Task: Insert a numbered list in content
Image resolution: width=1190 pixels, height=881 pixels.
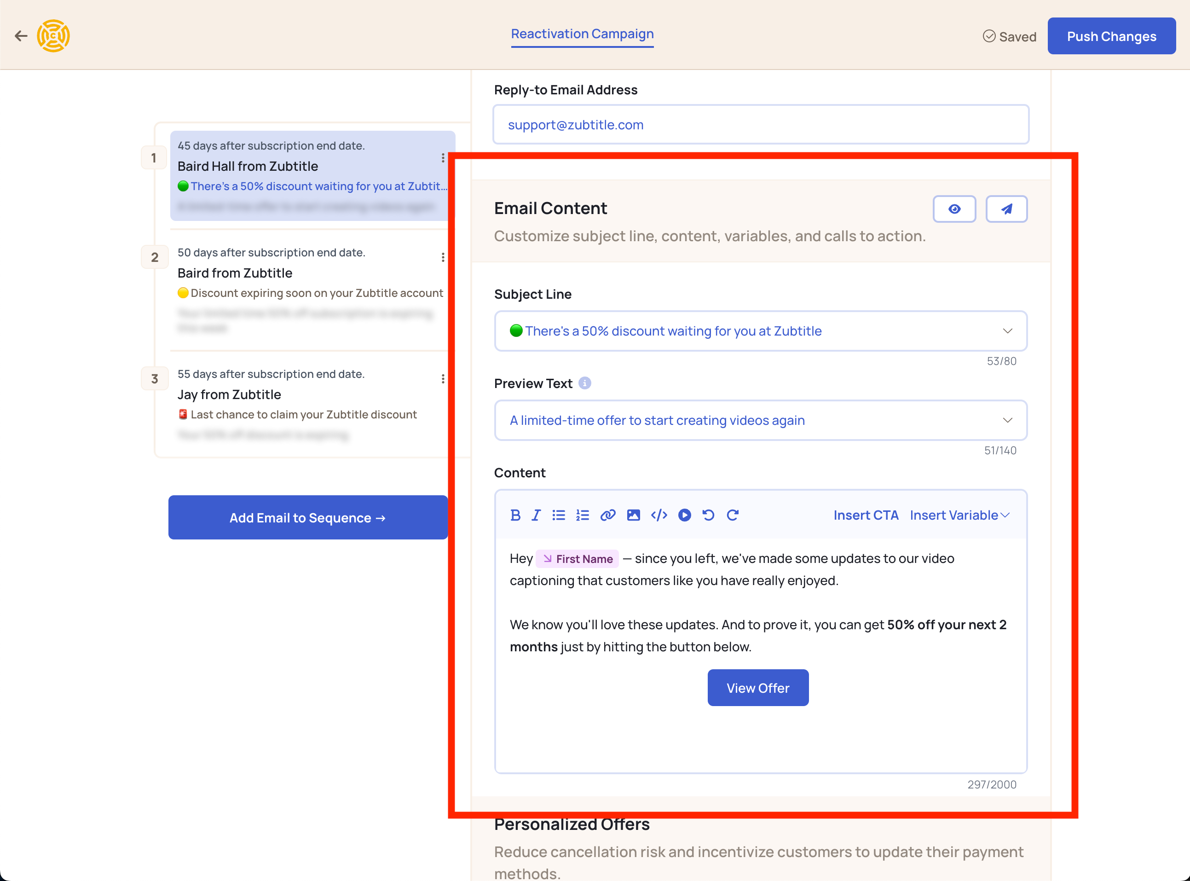Action: point(582,515)
